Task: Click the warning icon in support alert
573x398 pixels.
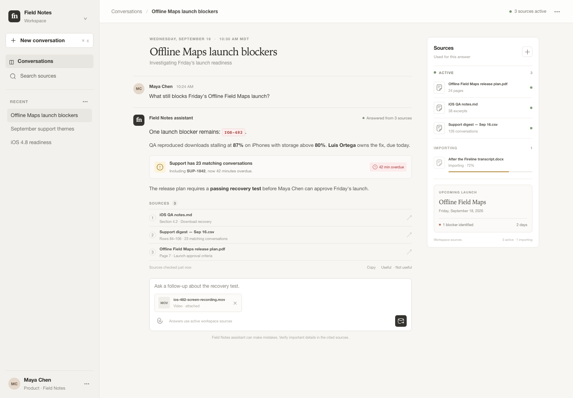Action: [160, 167]
